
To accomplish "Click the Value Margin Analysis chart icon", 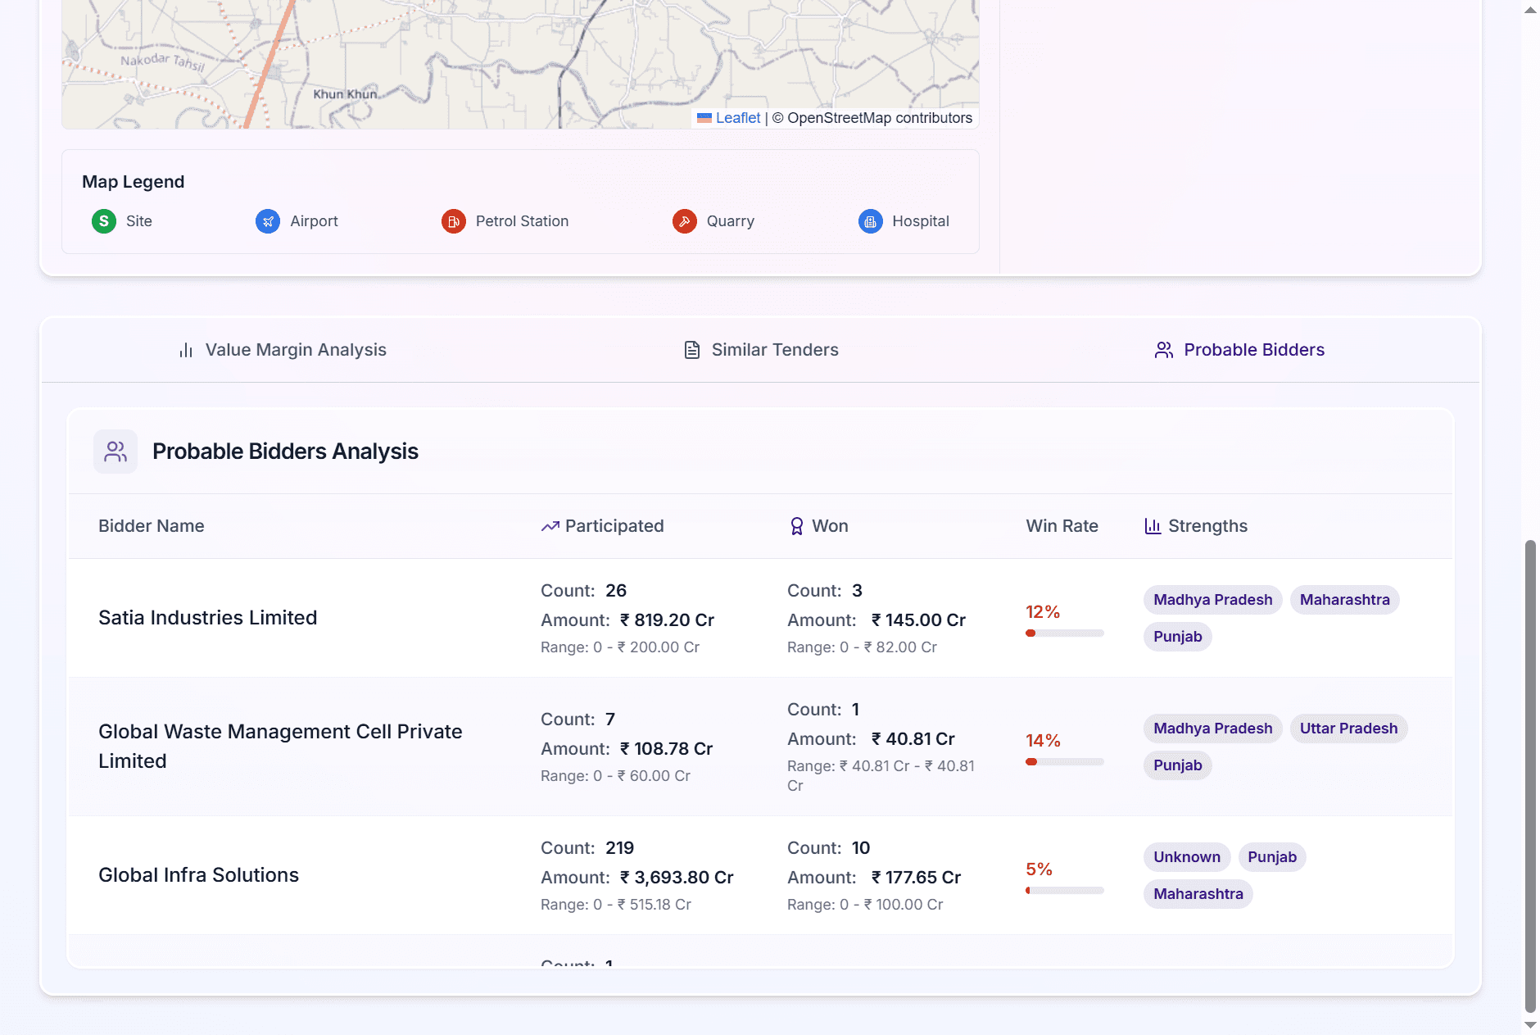I will pyautogui.click(x=186, y=350).
